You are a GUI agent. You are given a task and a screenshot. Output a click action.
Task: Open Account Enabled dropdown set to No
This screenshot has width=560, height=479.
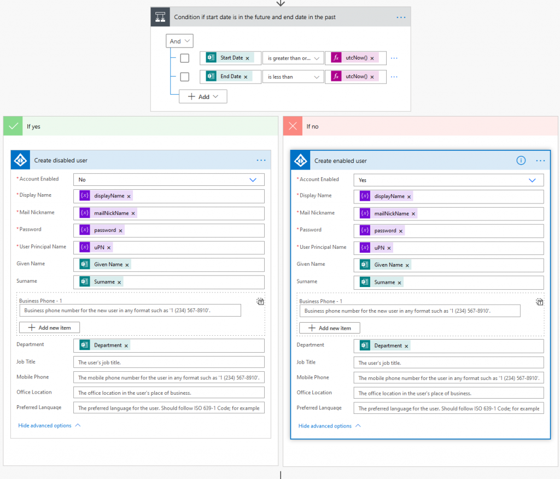[168, 179]
